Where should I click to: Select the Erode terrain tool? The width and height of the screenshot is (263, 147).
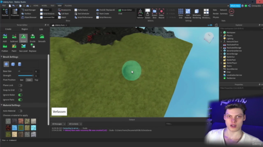(x=32, y=38)
